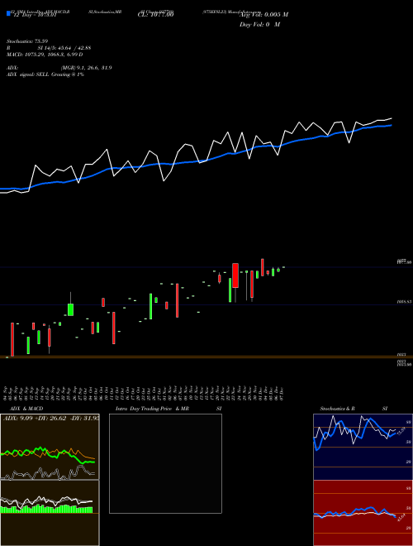Screen dimensions: 413x546
Task: Select the 'ADX: 9.09 +DY: 26.62' panel header
Action: 50,419
